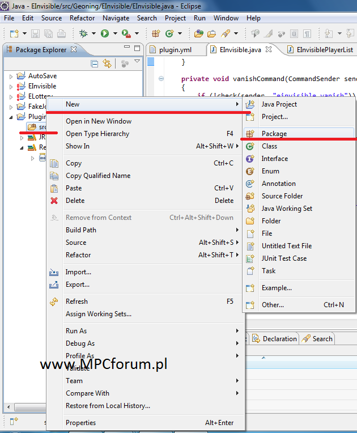Image resolution: width=357 pixels, height=433 pixels.
Task: Click the Run Last Tool external tools icon
Action: click(126, 33)
